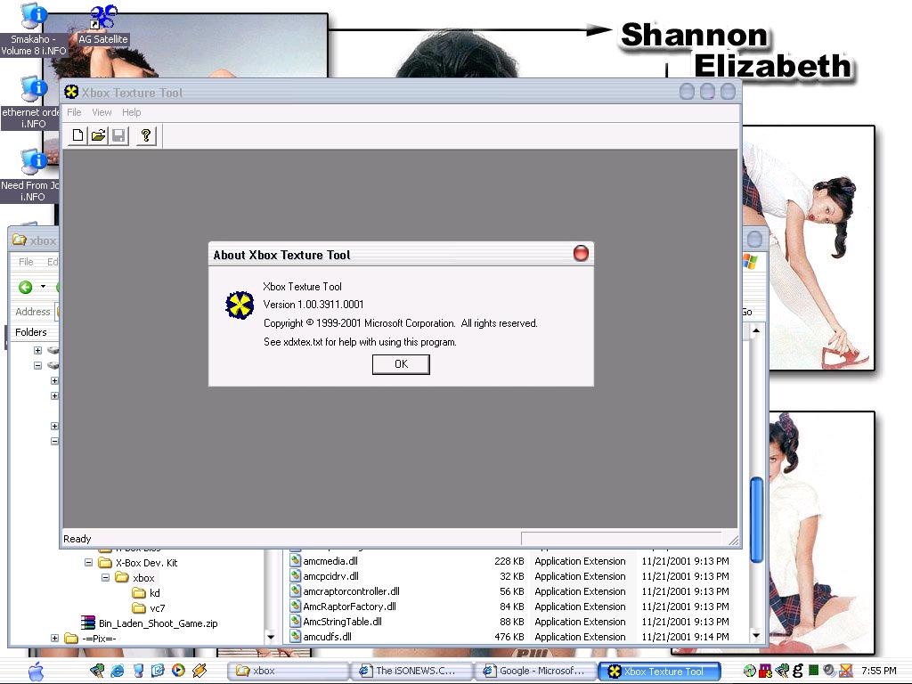The image size is (912, 684).
Task: Click the letter g icon in system tray
Action: tap(797, 671)
